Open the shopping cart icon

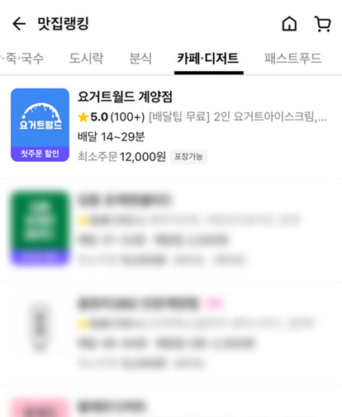323,24
